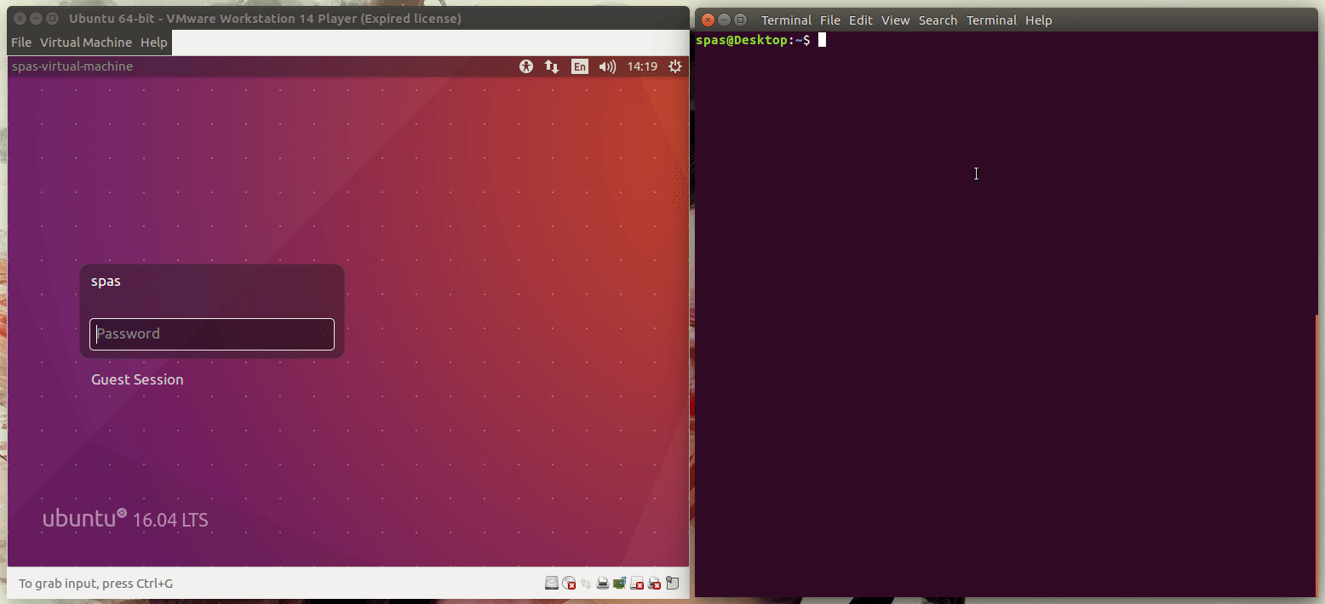Toggle the disconnected floppy device icon
The image size is (1325, 604).
(637, 583)
